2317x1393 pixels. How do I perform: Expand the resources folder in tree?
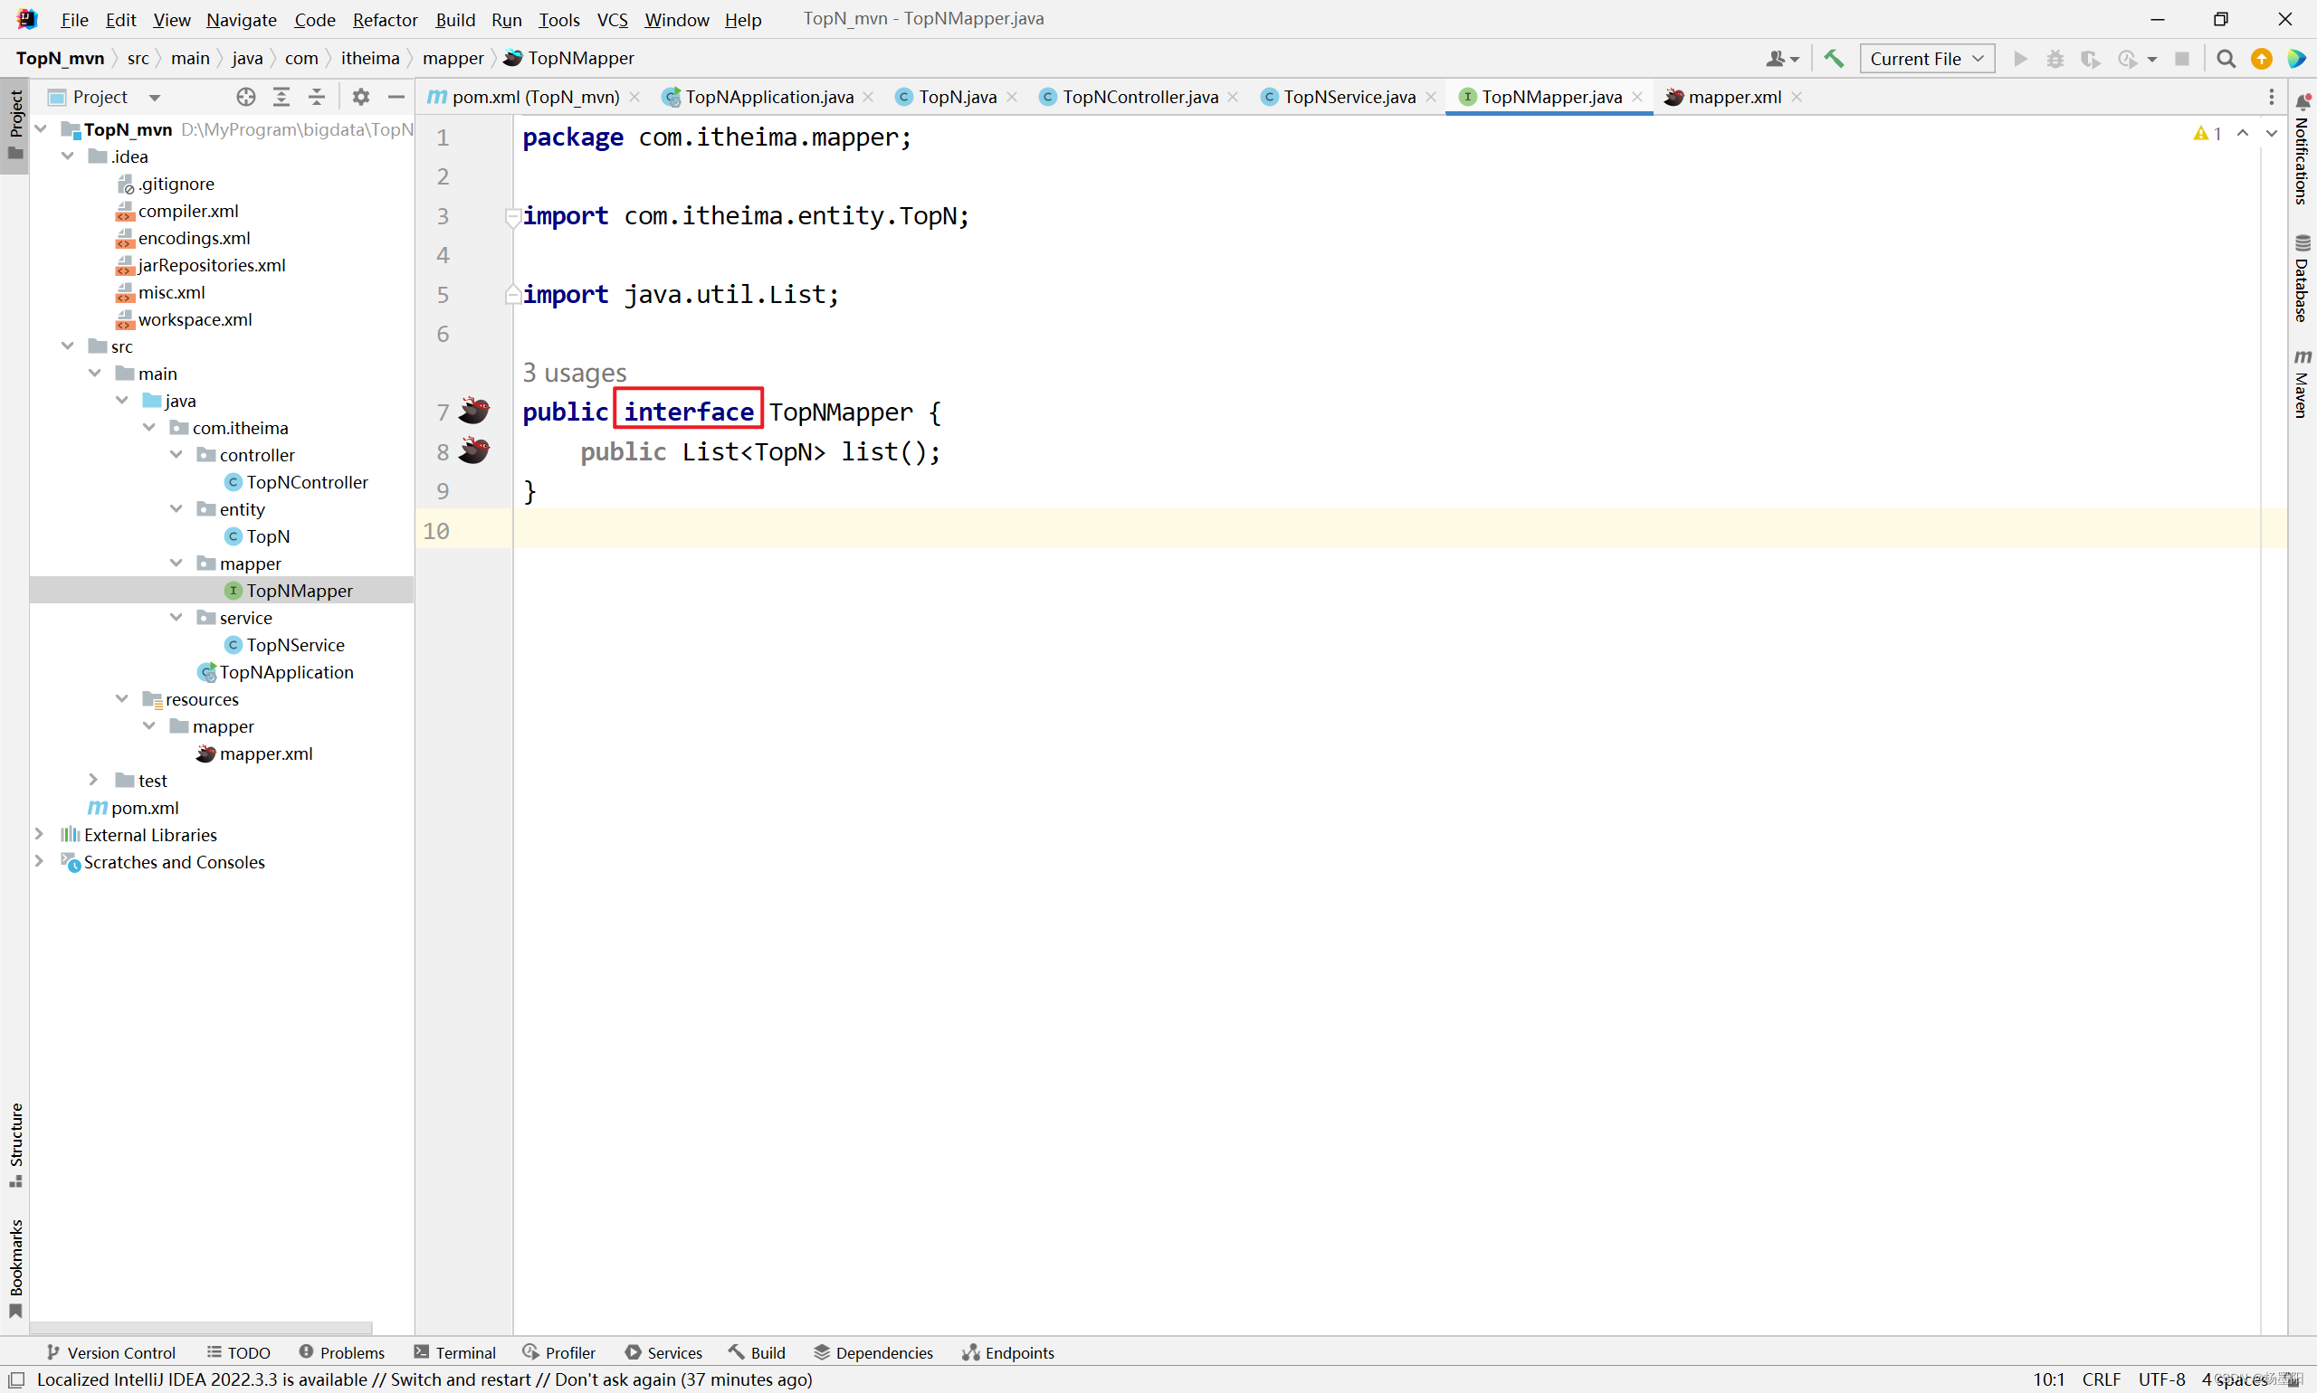click(x=122, y=696)
